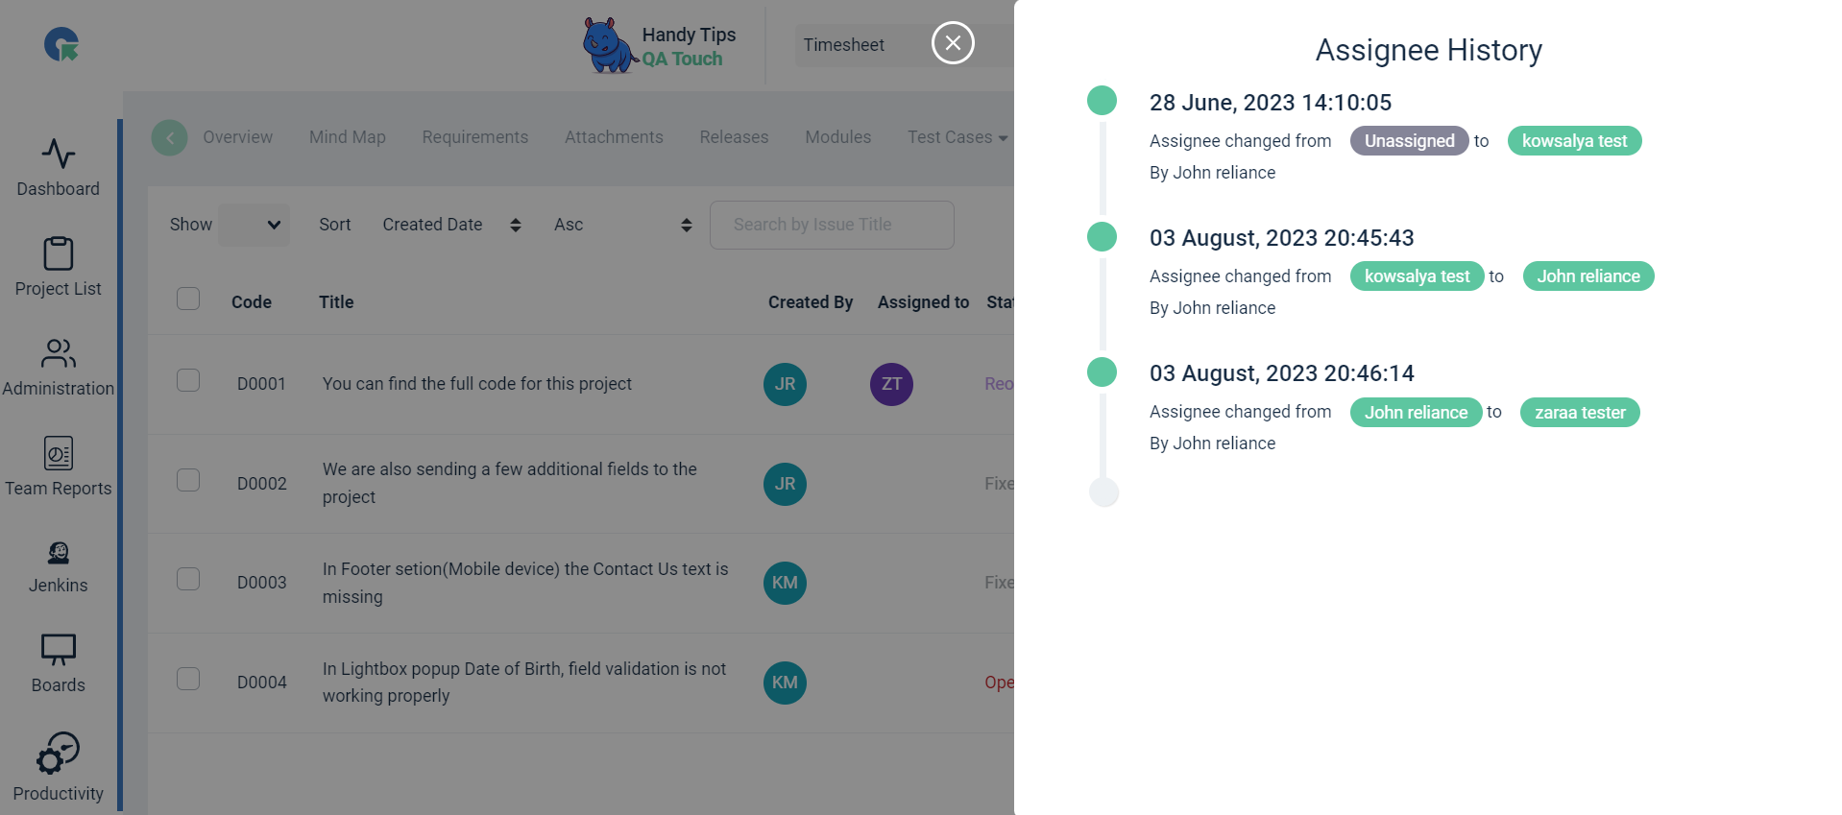Click the Handy Tips QA Touch link
Image resolution: width=1842 pixels, height=815 pixels.
(660, 46)
